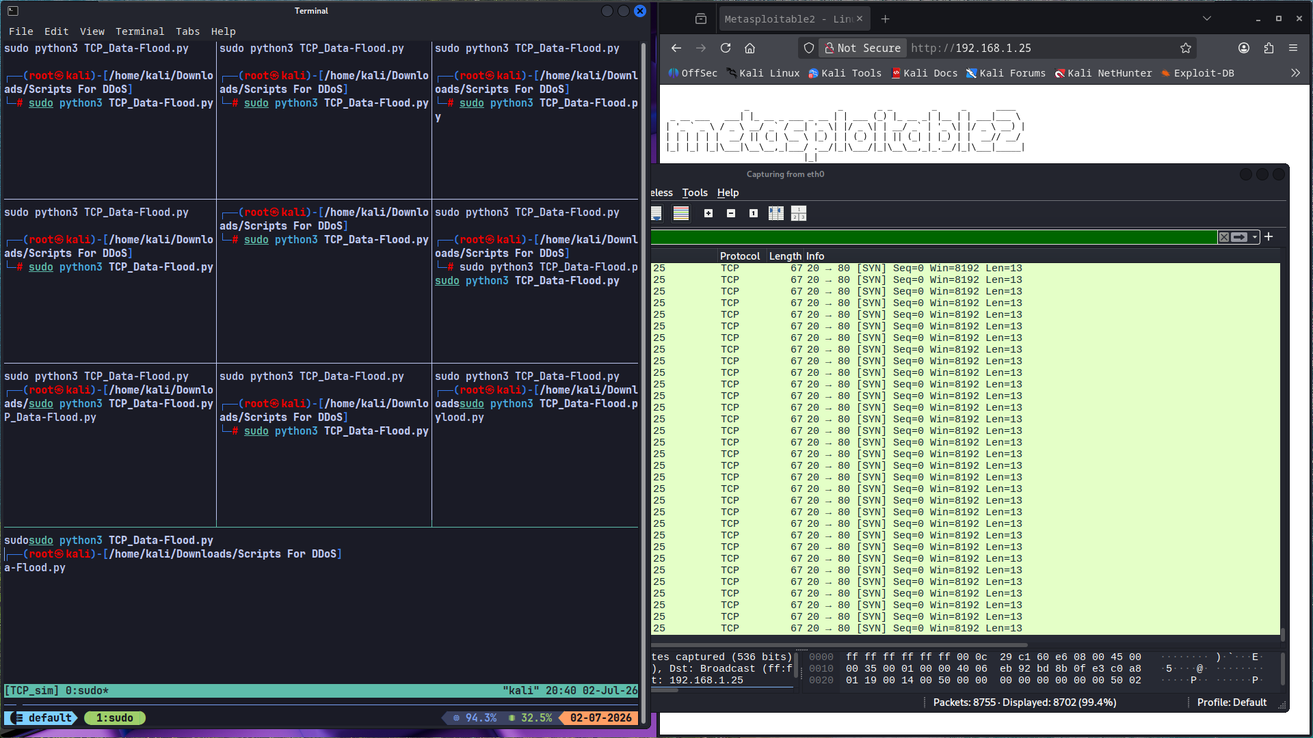The width and height of the screenshot is (1313, 738).
Task: Open the Terminal Tabs menu
Action: coord(187,31)
